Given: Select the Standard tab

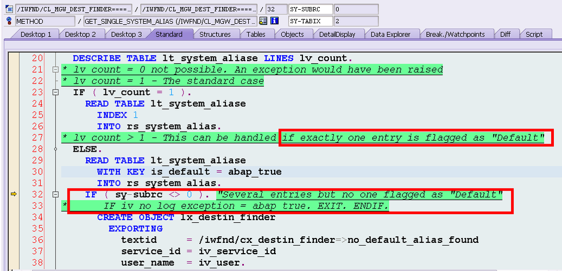Looking at the screenshot, I should tap(169, 34).
